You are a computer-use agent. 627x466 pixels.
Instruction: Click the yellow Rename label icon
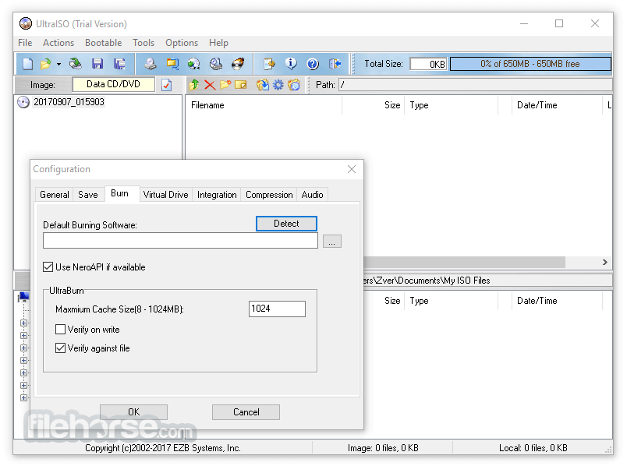[241, 85]
